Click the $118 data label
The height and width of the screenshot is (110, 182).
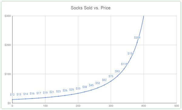pos(124,64)
